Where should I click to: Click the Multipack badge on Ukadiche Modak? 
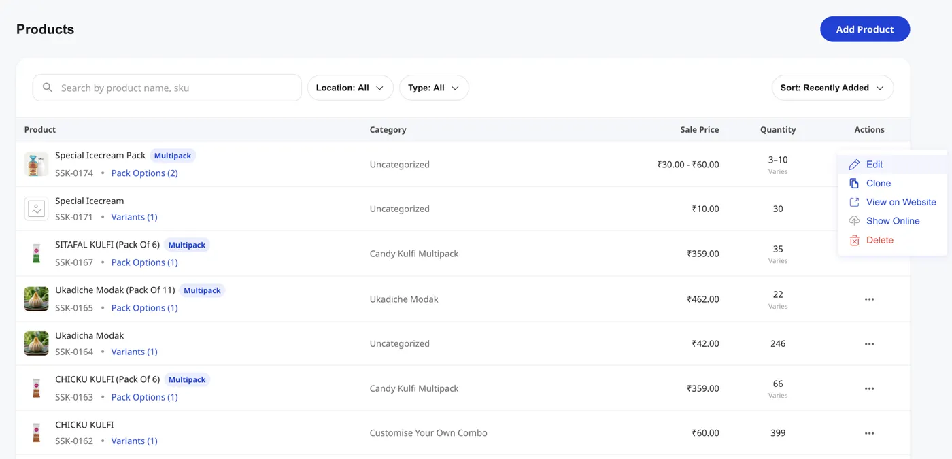click(202, 290)
